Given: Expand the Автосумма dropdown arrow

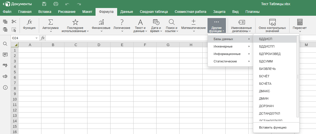Looking at the screenshot, I should coord(51,31).
